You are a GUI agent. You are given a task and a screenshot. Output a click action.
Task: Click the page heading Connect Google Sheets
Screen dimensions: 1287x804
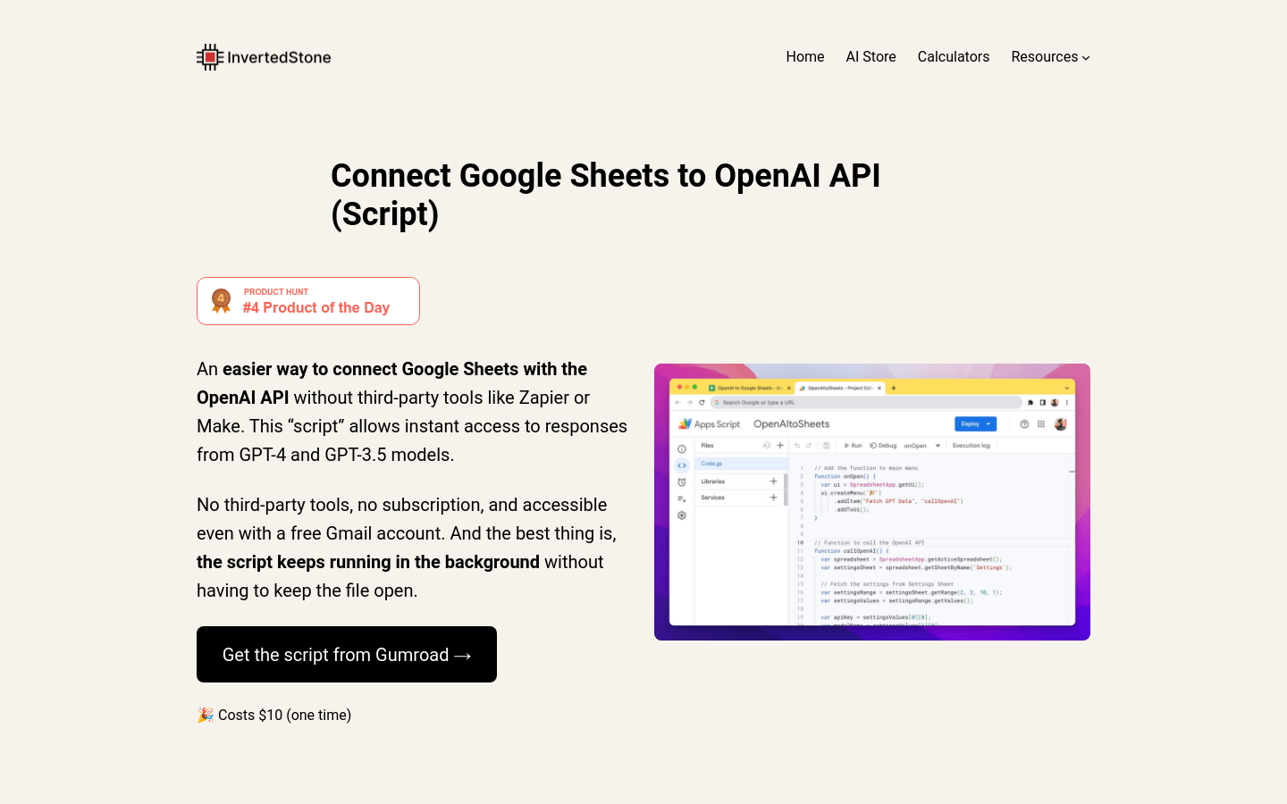(x=606, y=195)
